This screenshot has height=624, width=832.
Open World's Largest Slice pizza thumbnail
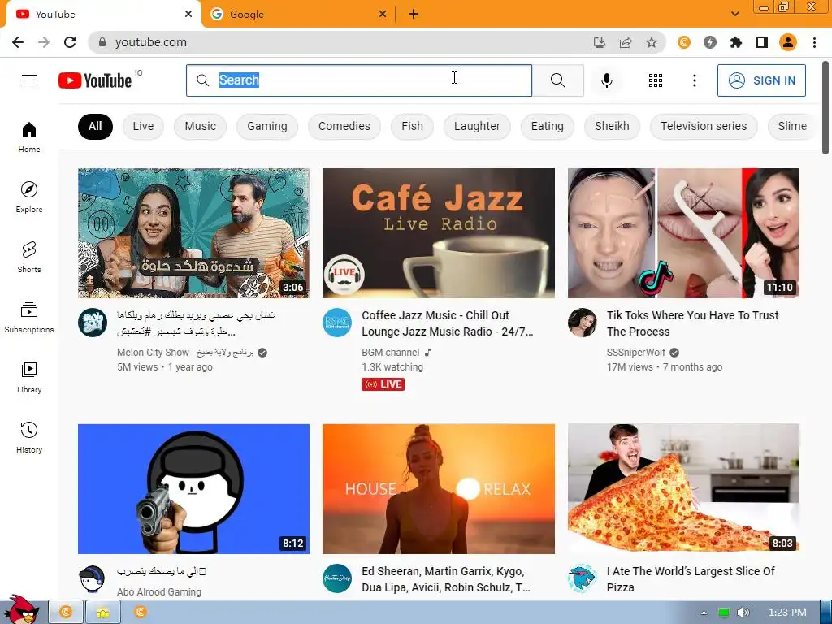(683, 488)
